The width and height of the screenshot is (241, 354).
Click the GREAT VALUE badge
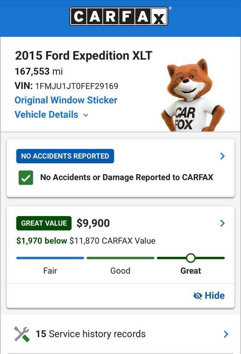pyautogui.click(x=44, y=223)
